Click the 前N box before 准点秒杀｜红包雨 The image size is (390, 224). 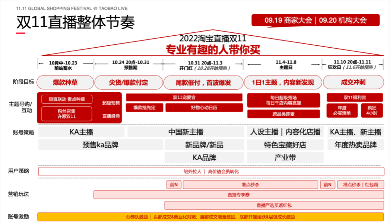(x=327, y=185)
